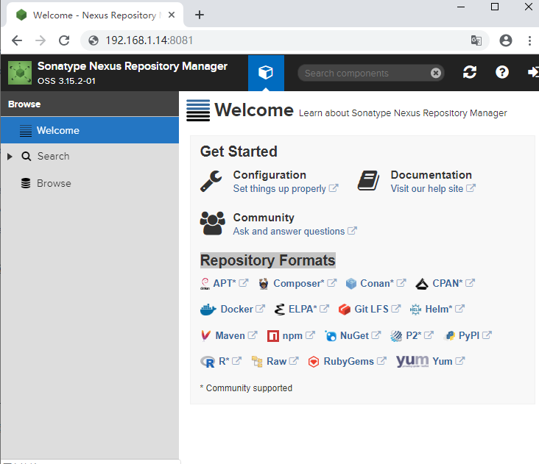Open 'Ask and answer questions' link

coord(289,232)
